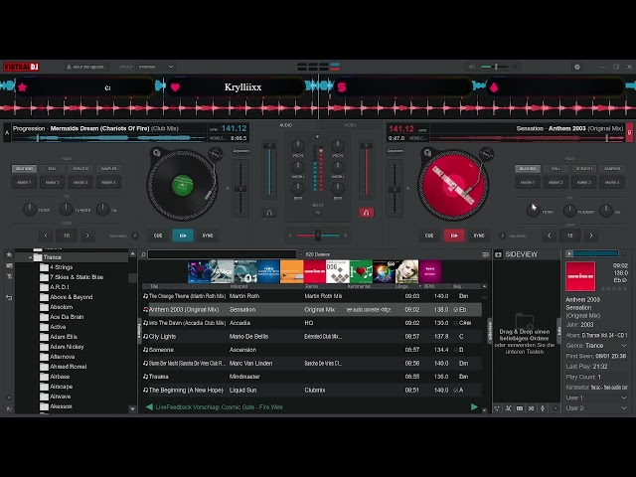Go to next LiveFeedback suggestion arrow
This screenshot has width=636, height=477.
tap(474, 406)
